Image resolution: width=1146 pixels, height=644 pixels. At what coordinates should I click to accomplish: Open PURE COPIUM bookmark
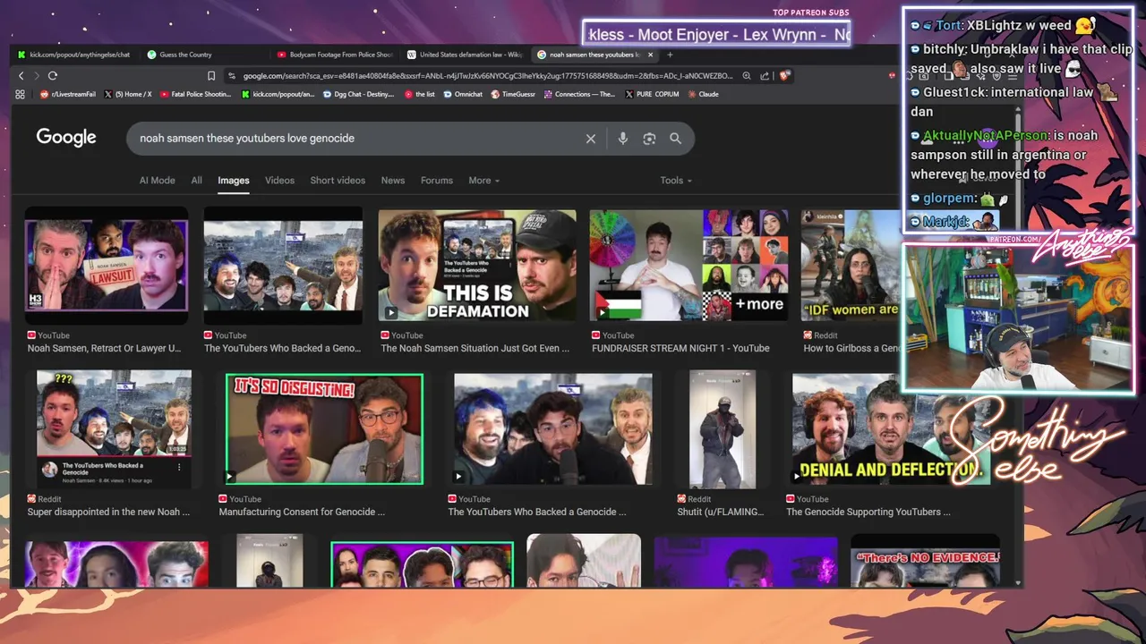coord(652,94)
